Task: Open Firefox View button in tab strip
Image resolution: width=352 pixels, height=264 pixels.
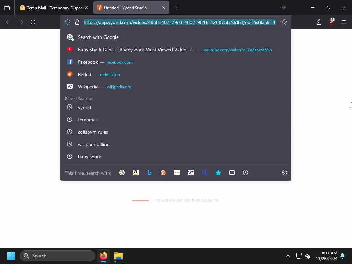Action: [x=7, y=8]
